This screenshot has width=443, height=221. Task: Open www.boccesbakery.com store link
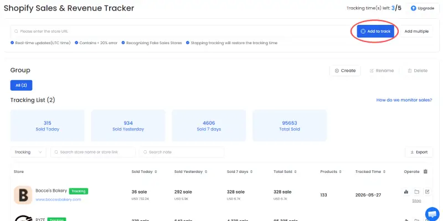58,199
